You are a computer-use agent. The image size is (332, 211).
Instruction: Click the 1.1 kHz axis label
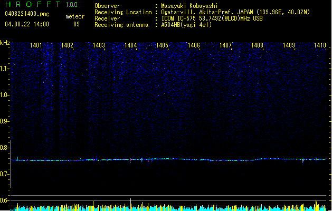click(x=4, y=69)
